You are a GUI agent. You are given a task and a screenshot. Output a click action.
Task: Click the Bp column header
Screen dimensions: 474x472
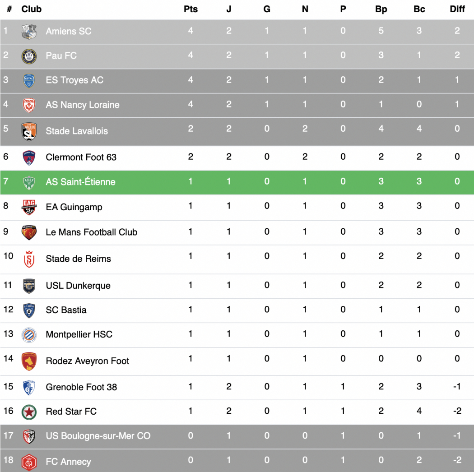tap(381, 9)
